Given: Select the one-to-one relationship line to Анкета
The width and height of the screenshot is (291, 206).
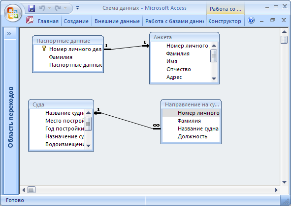Looking at the screenshot, I should coord(127,48).
